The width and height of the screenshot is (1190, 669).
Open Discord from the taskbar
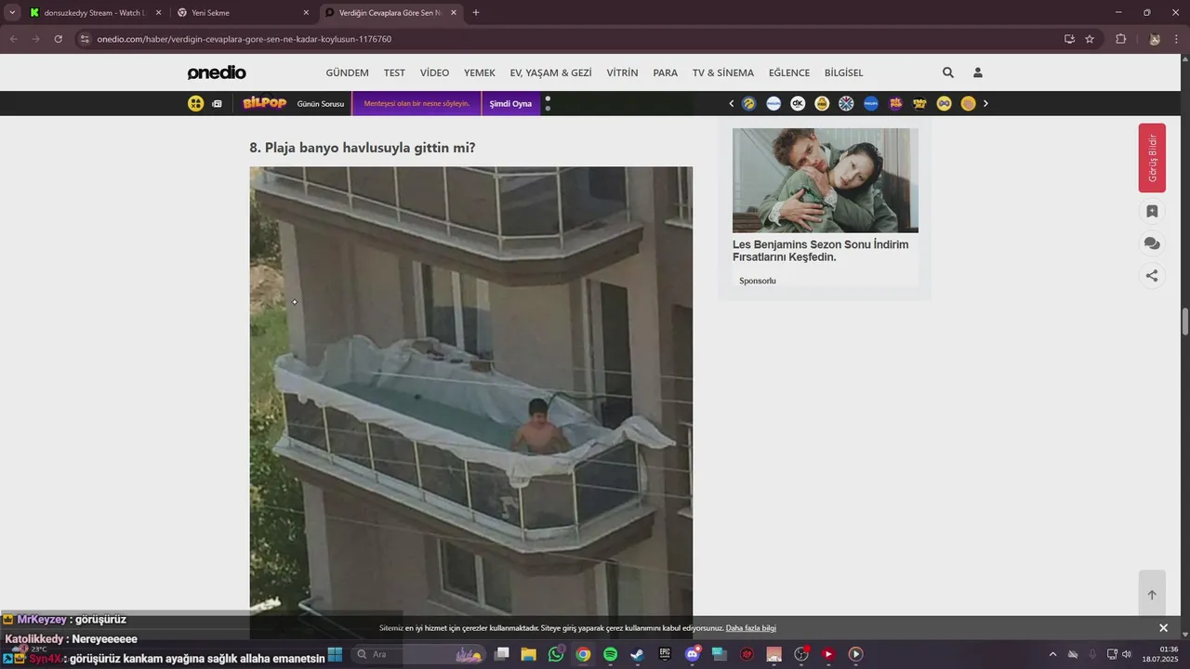692,654
